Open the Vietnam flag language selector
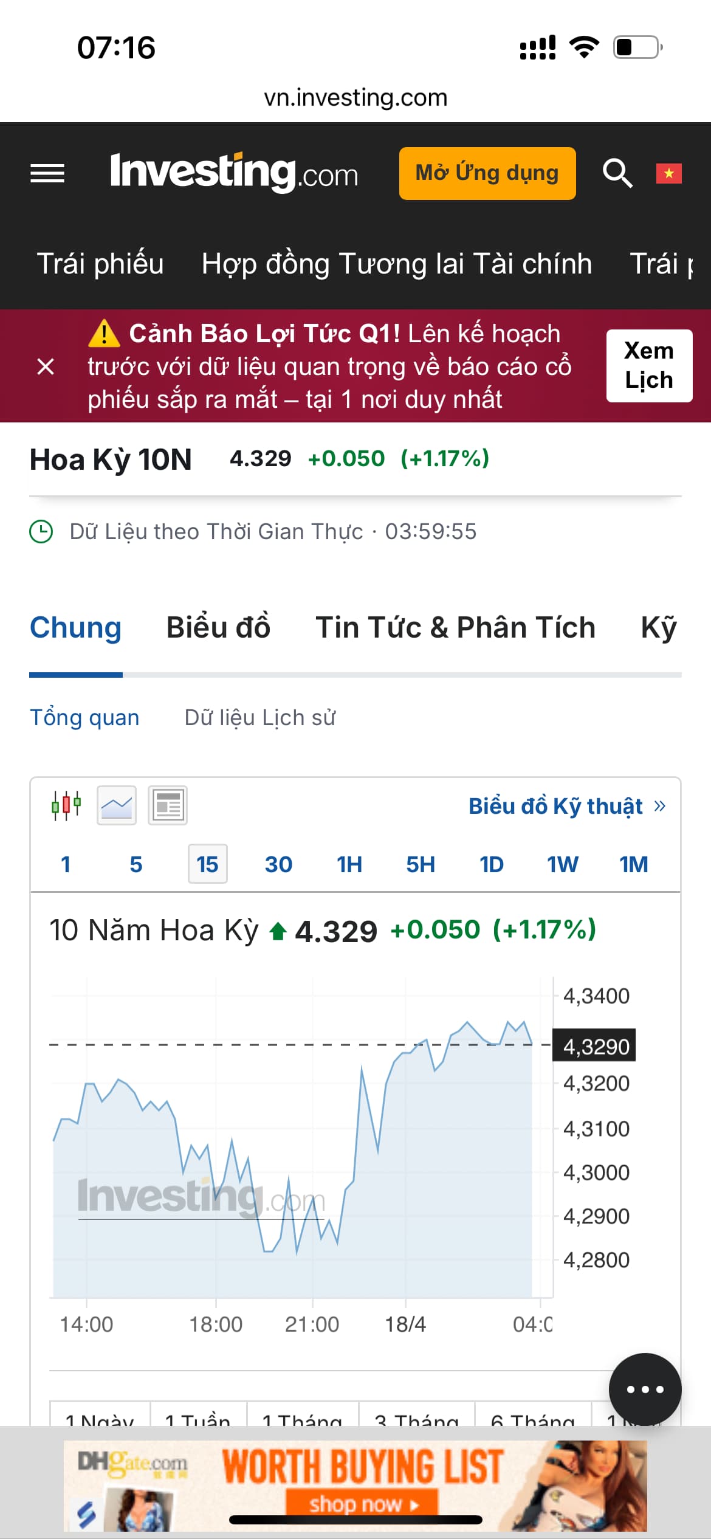Viewport: 711px width, 1539px height. pyautogui.click(x=668, y=174)
